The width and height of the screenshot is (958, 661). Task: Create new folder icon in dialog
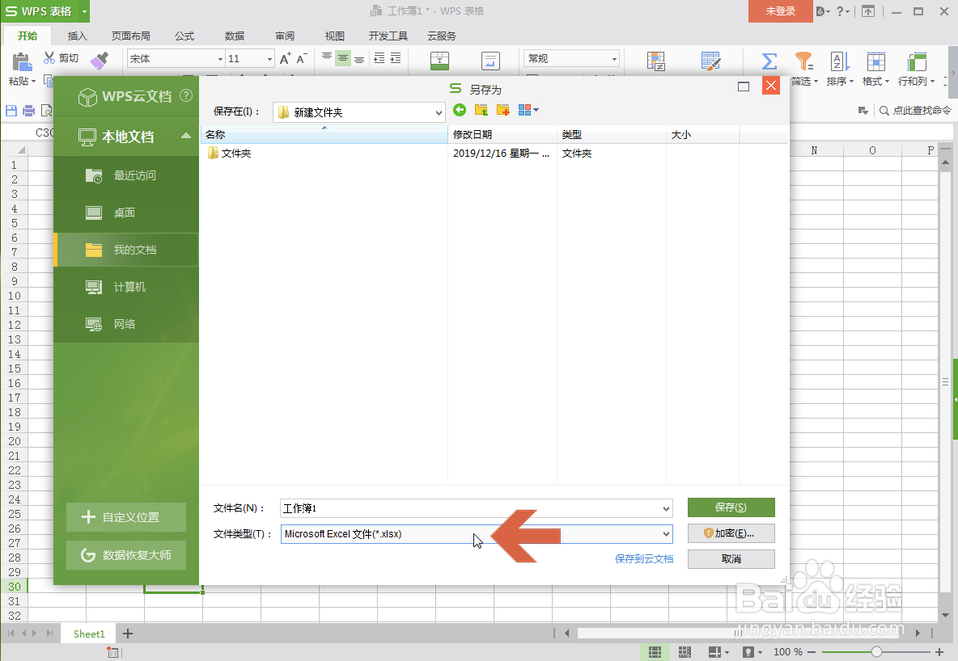tap(502, 110)
